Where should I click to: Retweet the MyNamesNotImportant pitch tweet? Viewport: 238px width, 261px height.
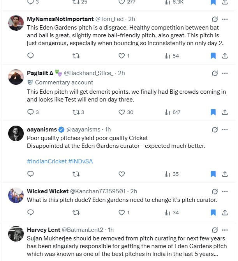76,56
